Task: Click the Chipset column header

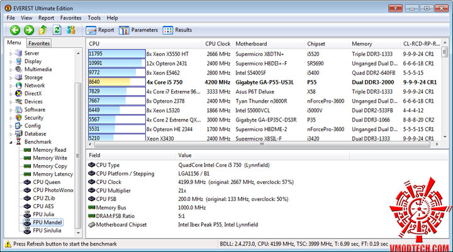Action: coord(327,43)
